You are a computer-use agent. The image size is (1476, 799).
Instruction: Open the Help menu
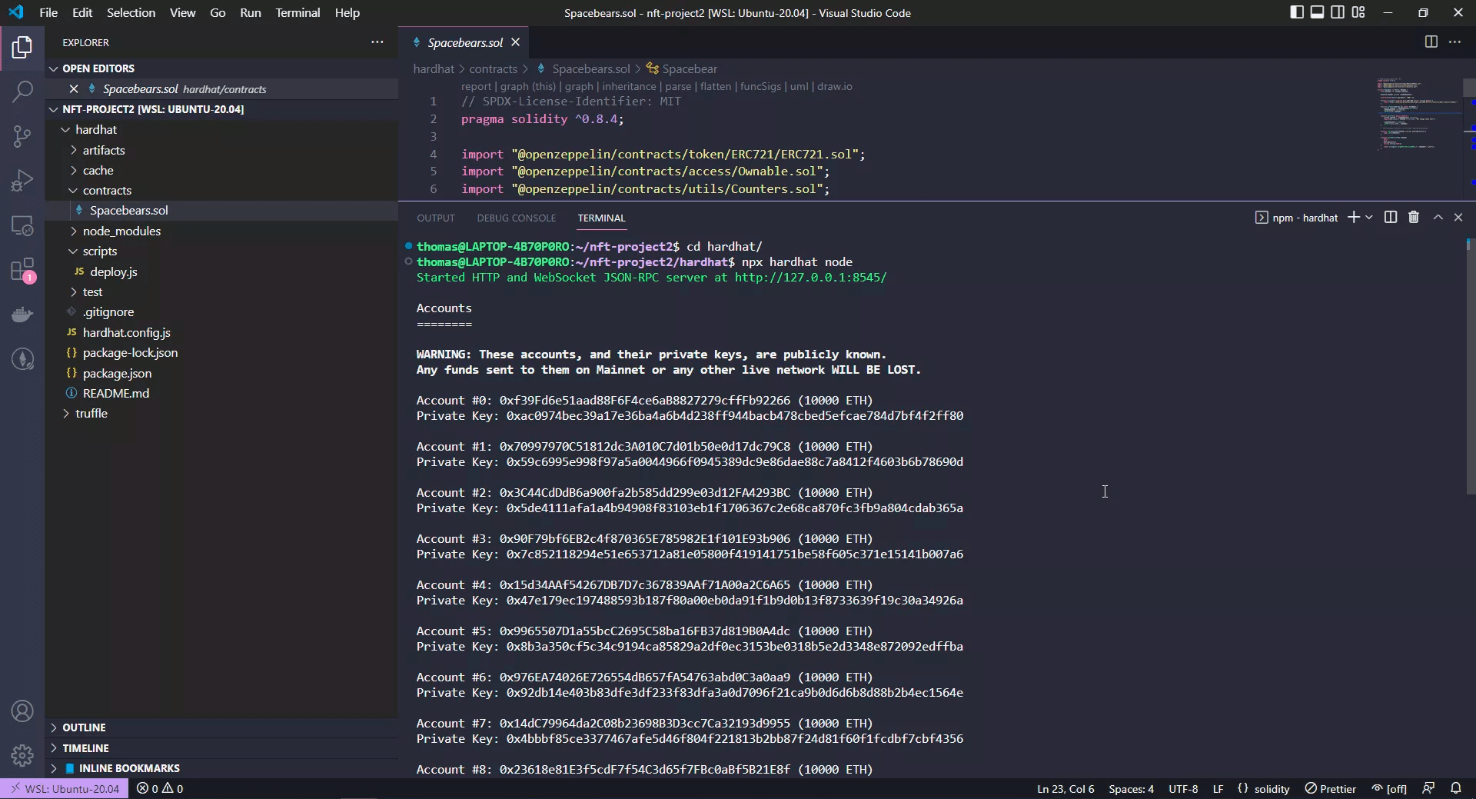(x=347, y=12)
